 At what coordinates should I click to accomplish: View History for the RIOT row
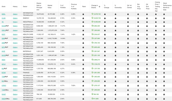point(15,34)
